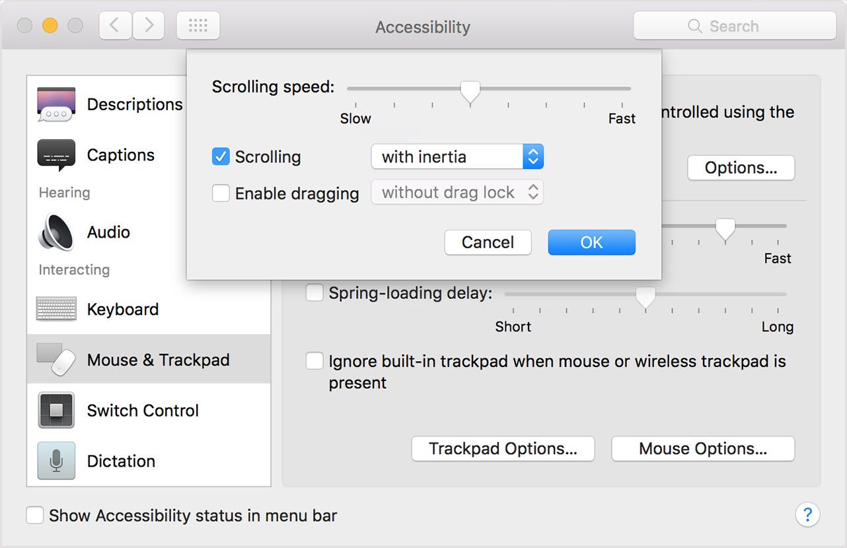Select the Switch Control icon
The image size is (847, 548).
click(x=56, y=410)
